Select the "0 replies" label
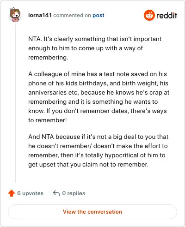The height and width of the screenshot is (227, 185). [x=74, y=193]
